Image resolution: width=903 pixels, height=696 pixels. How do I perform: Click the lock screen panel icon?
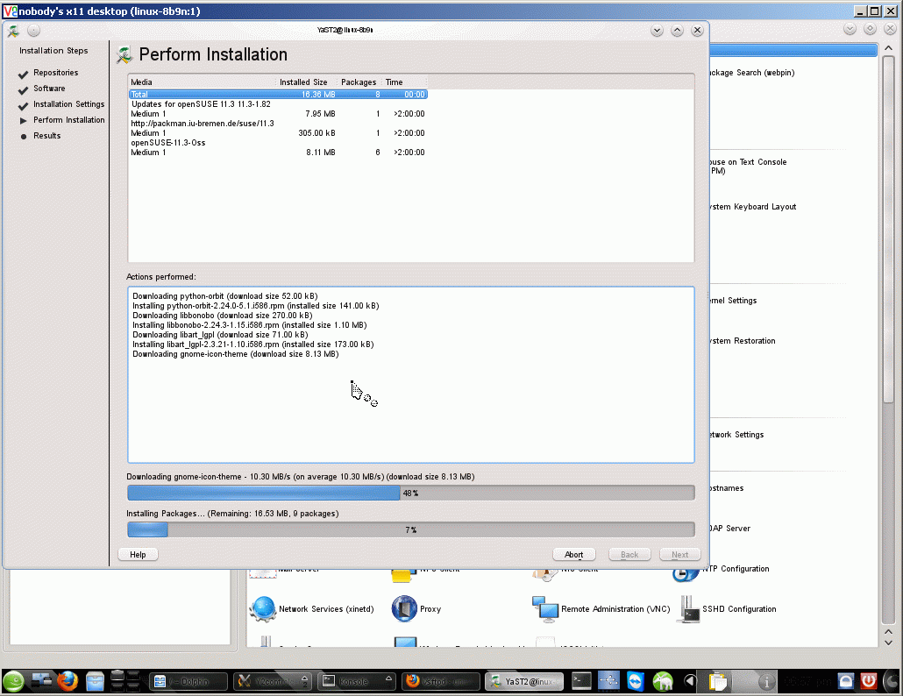(846, 682)
